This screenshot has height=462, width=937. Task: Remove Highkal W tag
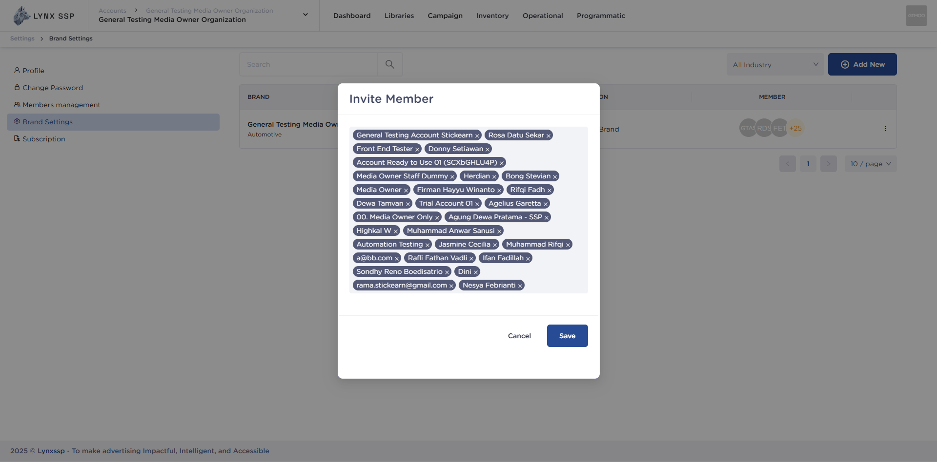point(395,231)
